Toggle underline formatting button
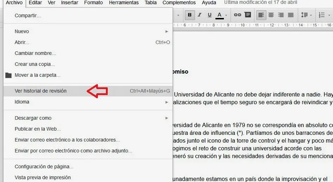This screenshot has width=333, height=182. [209, 15]
